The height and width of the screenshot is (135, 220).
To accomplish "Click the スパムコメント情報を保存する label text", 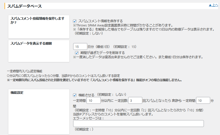I will coord(101,21).
